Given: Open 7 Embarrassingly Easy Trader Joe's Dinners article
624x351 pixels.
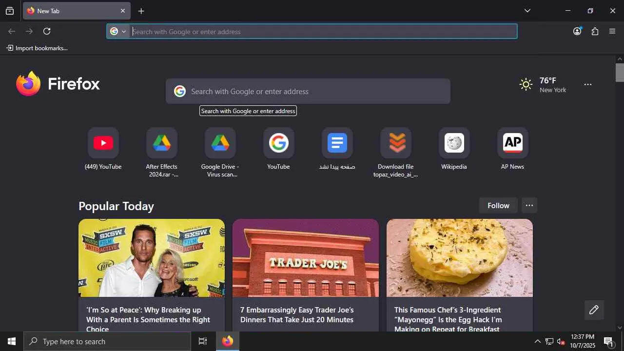Looking at the screenshot, I should pos(297,315).
